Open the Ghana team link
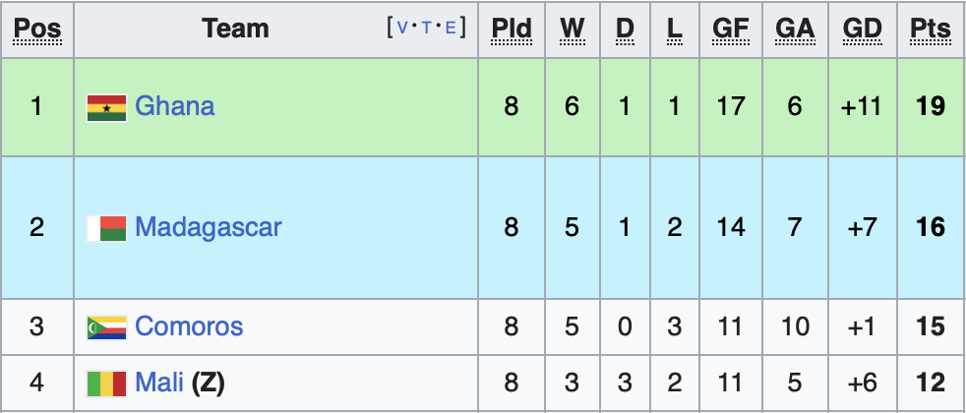 [174, 106]
